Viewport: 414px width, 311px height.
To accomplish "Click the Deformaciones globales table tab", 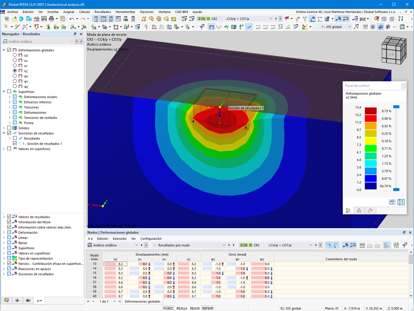I will [x=143, y=301].
